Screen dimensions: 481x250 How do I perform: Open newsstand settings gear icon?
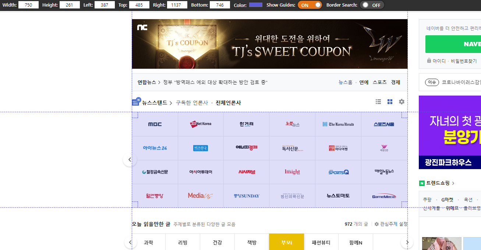[x=402, y=102]
